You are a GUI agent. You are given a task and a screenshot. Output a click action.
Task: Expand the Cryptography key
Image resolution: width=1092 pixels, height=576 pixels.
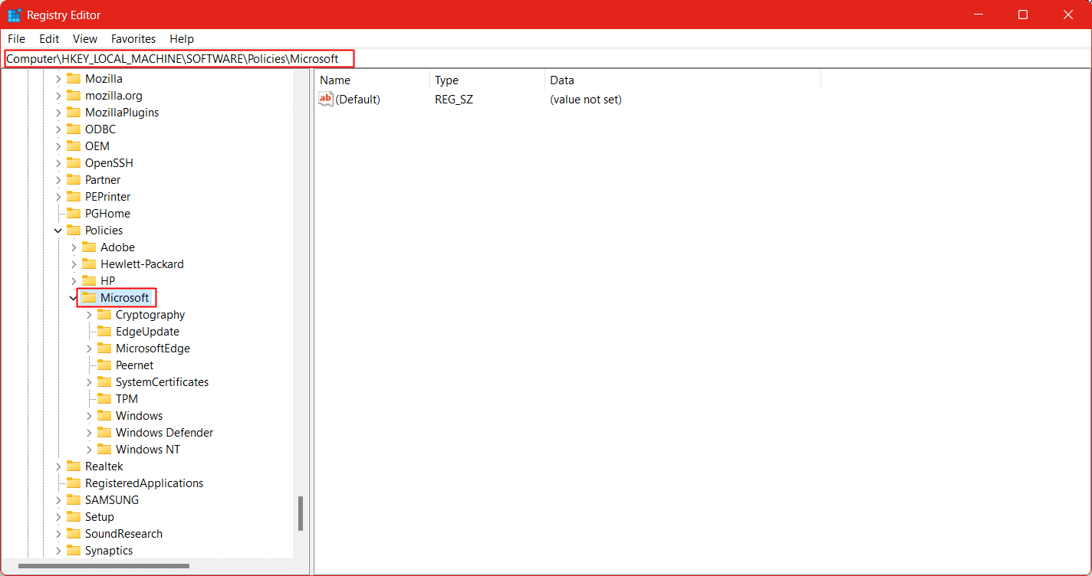[89, 315]
